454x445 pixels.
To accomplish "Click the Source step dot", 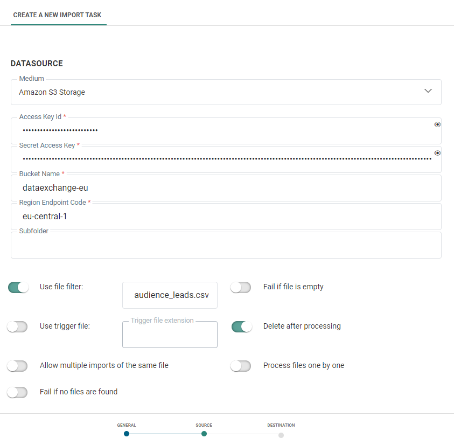I will (x=204, y=434).
